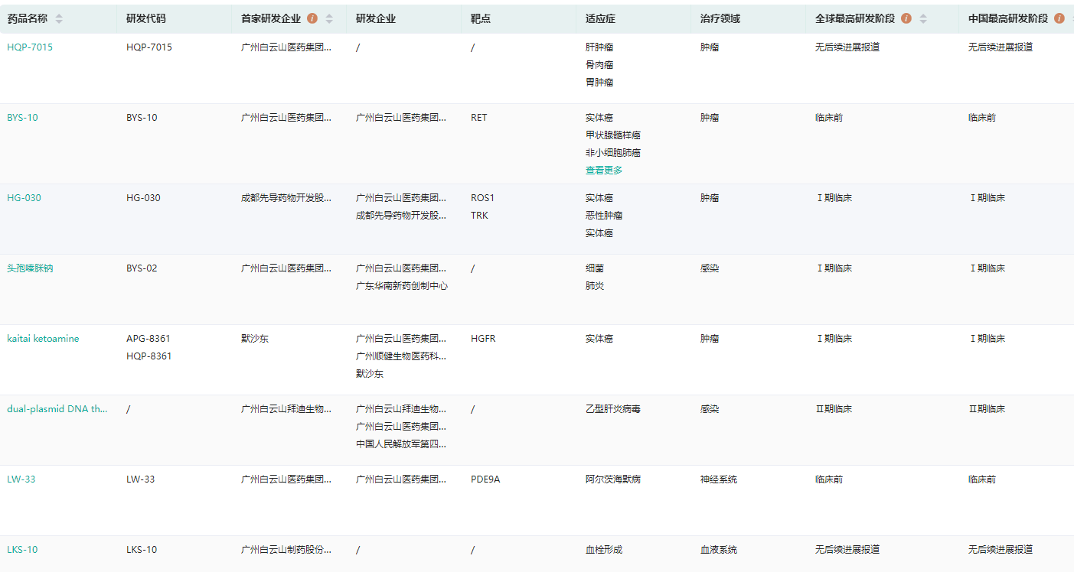The width and height of the screenshot is (1074, 572).
Task: Select the 血栓形成 indication
Action: 604,550
